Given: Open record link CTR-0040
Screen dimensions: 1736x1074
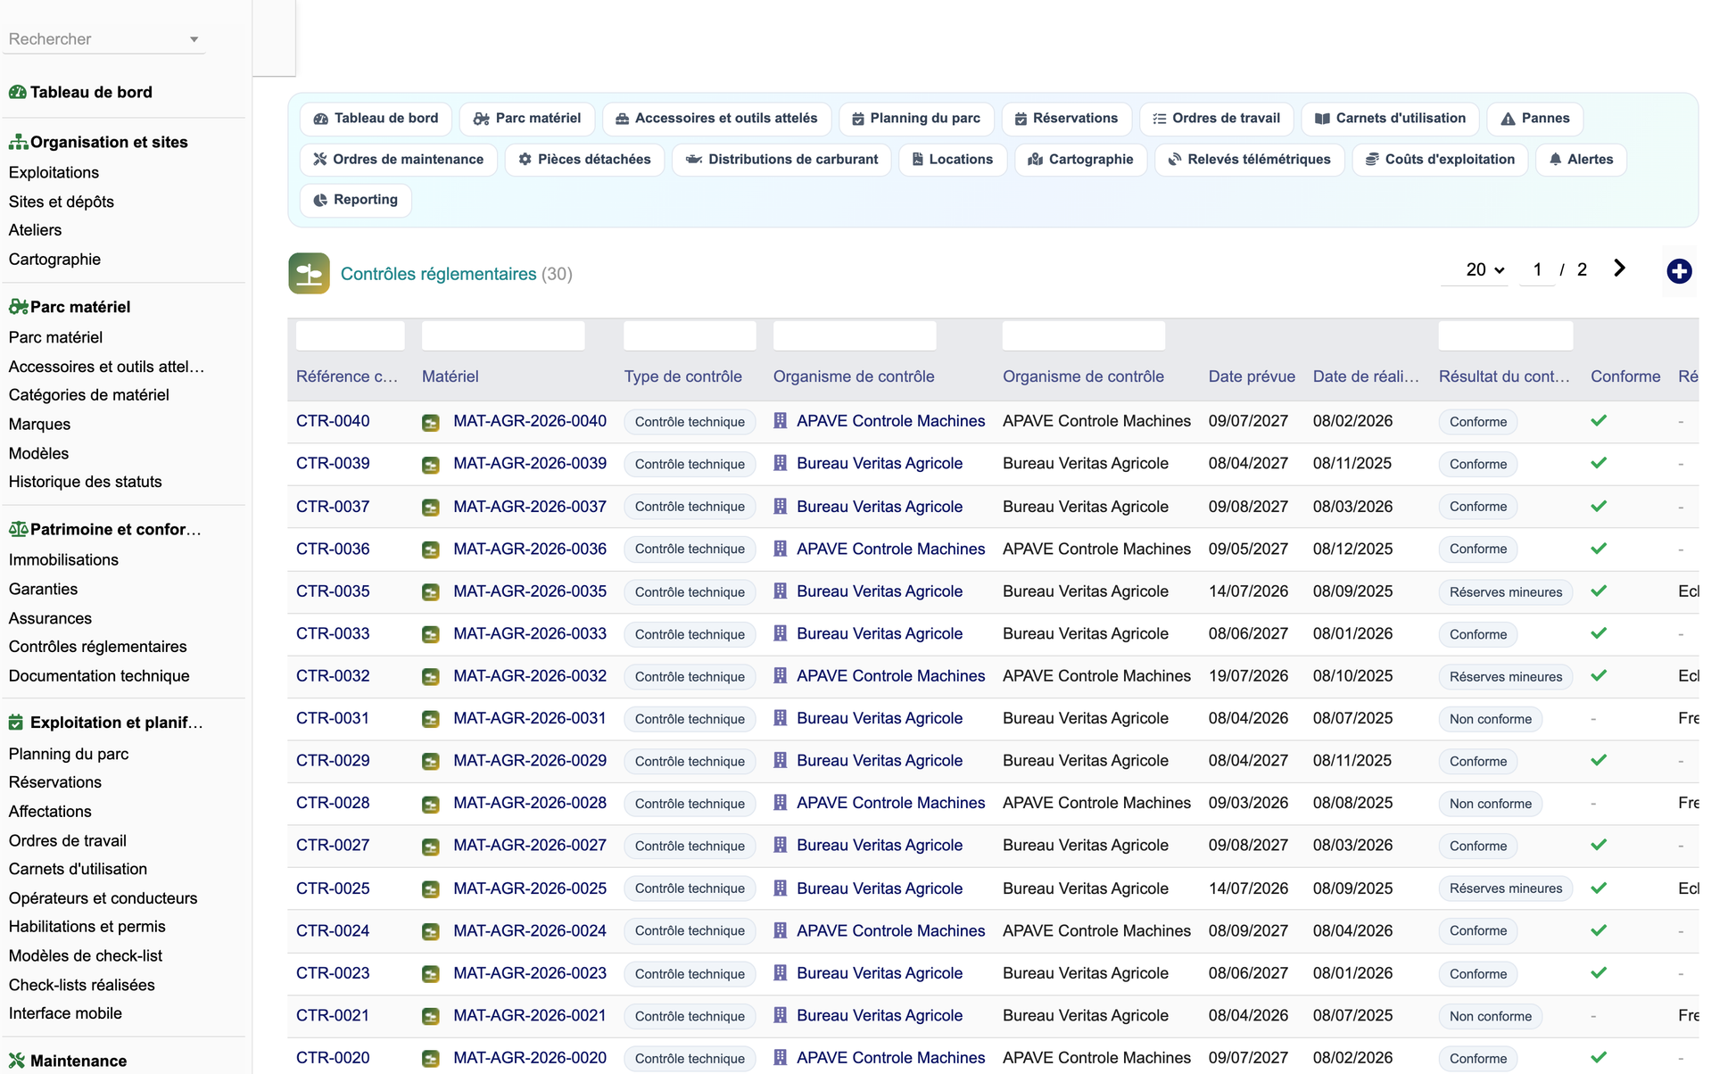Looking at the screenshot, I should (x=333, y=421).
